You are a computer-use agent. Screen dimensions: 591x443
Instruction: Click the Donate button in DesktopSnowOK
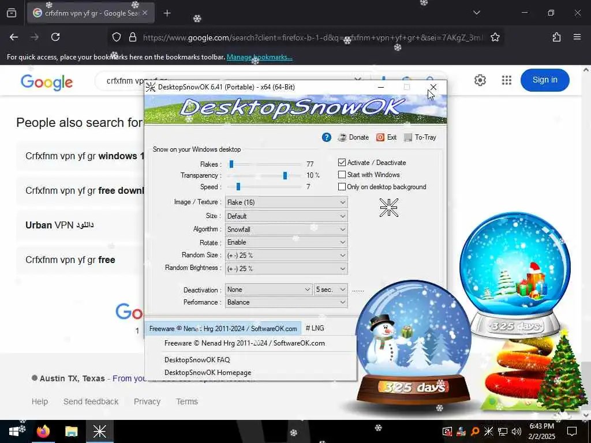click(x=353, y=137)
